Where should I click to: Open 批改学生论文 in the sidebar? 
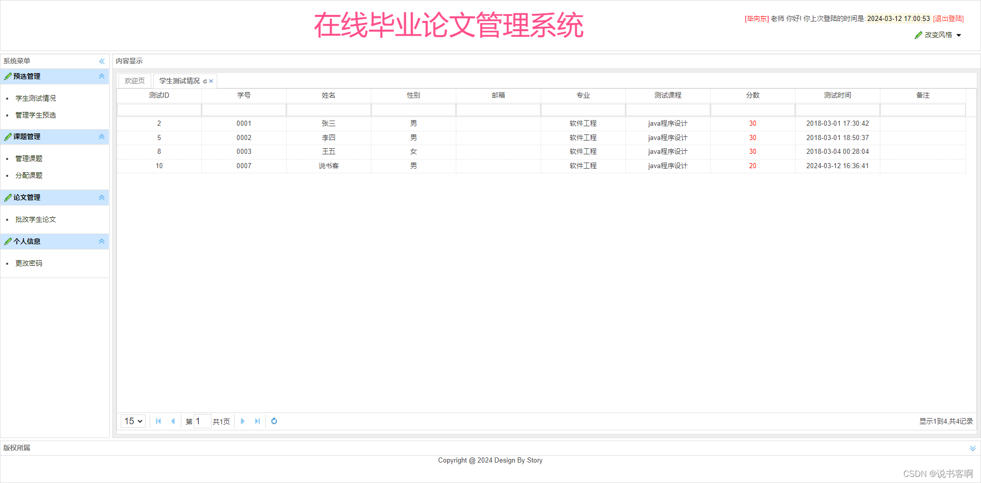pos(36,219)
